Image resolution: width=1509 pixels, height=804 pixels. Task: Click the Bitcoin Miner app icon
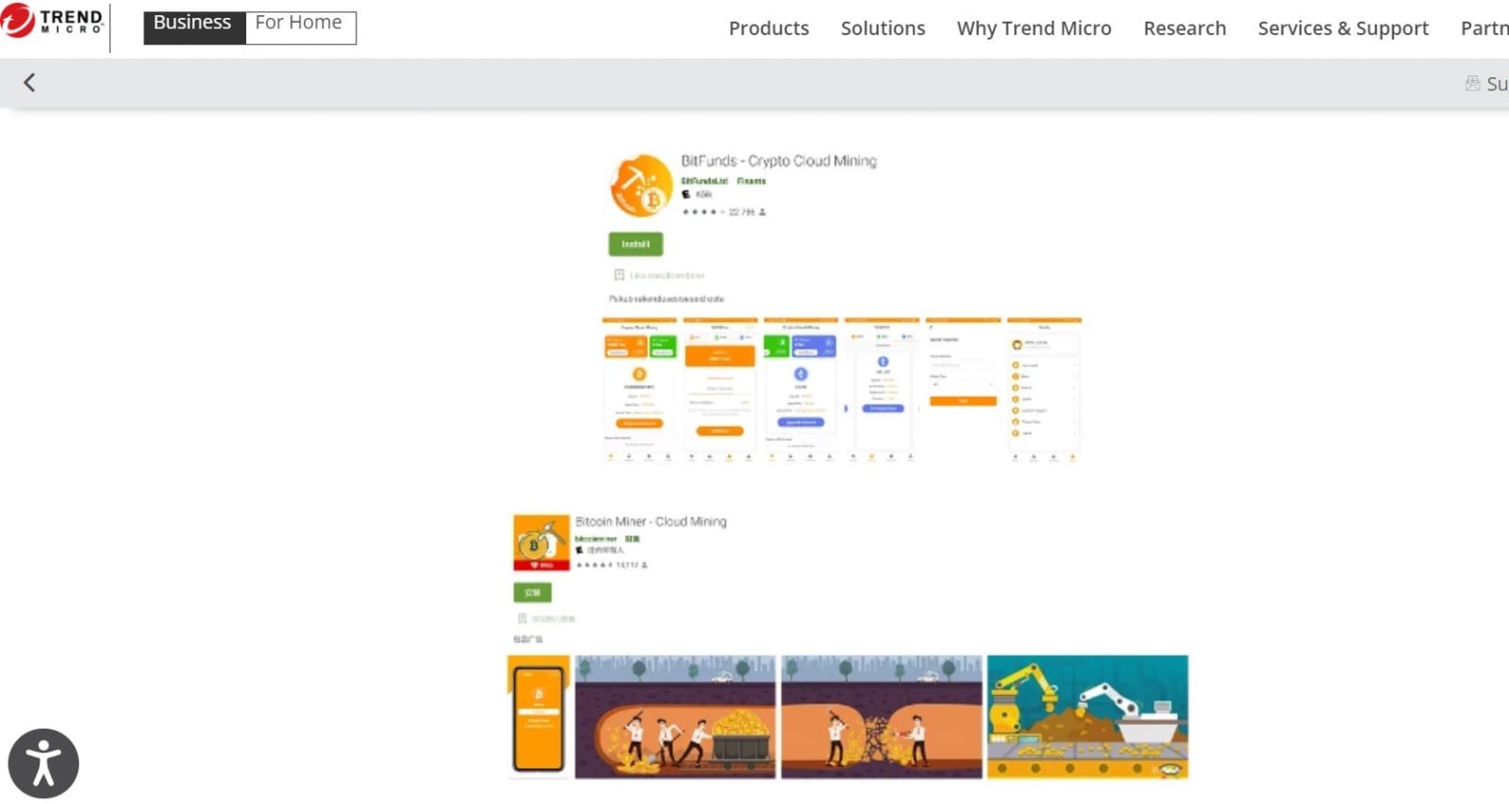541,542
